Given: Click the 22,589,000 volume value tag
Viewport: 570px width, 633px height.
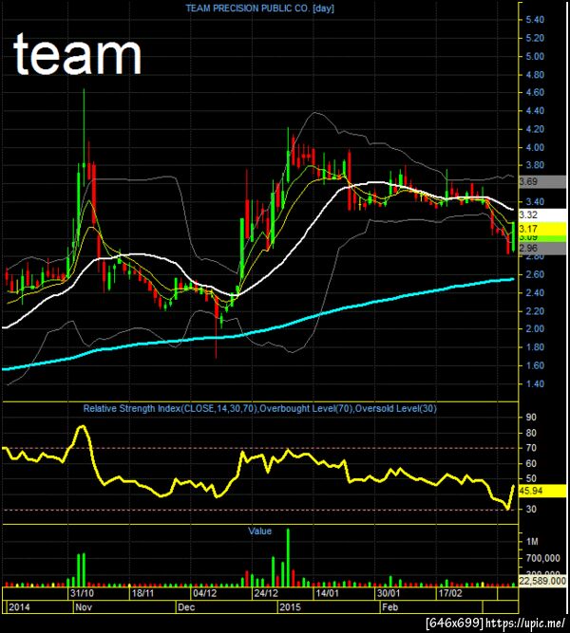Looking at the screenshot, I should [x=542, y=581].
